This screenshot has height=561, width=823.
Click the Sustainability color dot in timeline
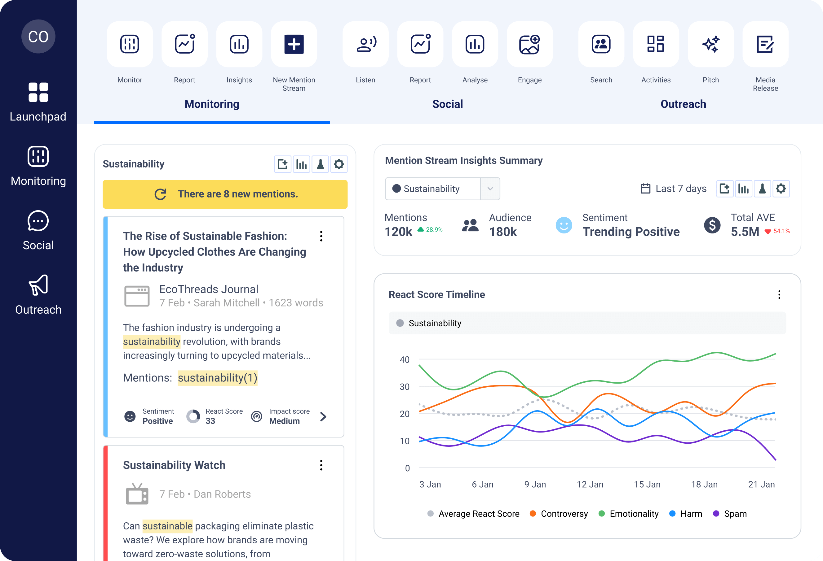400,323
